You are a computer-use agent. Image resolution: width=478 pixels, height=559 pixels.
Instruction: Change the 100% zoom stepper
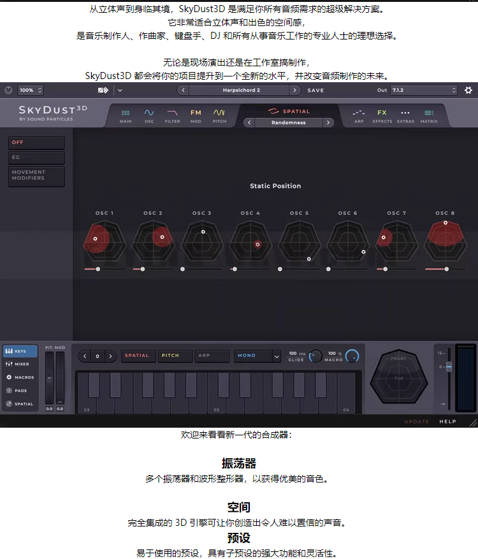40,91
